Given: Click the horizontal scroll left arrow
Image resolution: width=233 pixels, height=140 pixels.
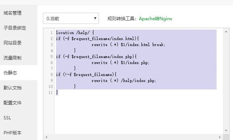Looking at the screenshot, I should coord(46,137).
